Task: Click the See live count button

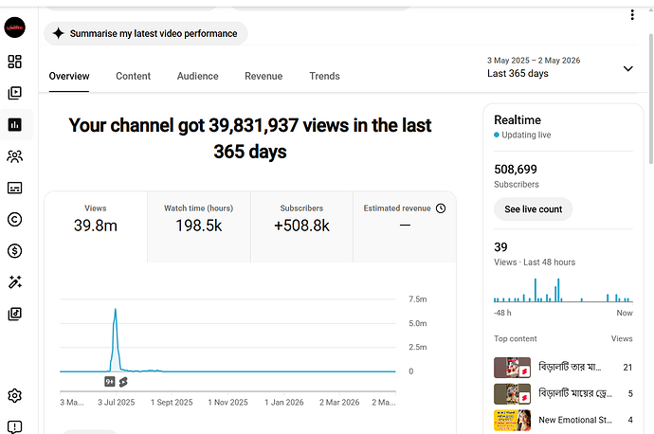Action: click(x=533, y=209)
